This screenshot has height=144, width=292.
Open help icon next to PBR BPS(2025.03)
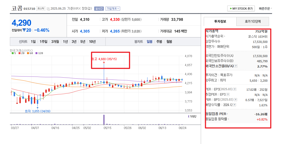tap(236, 100)
